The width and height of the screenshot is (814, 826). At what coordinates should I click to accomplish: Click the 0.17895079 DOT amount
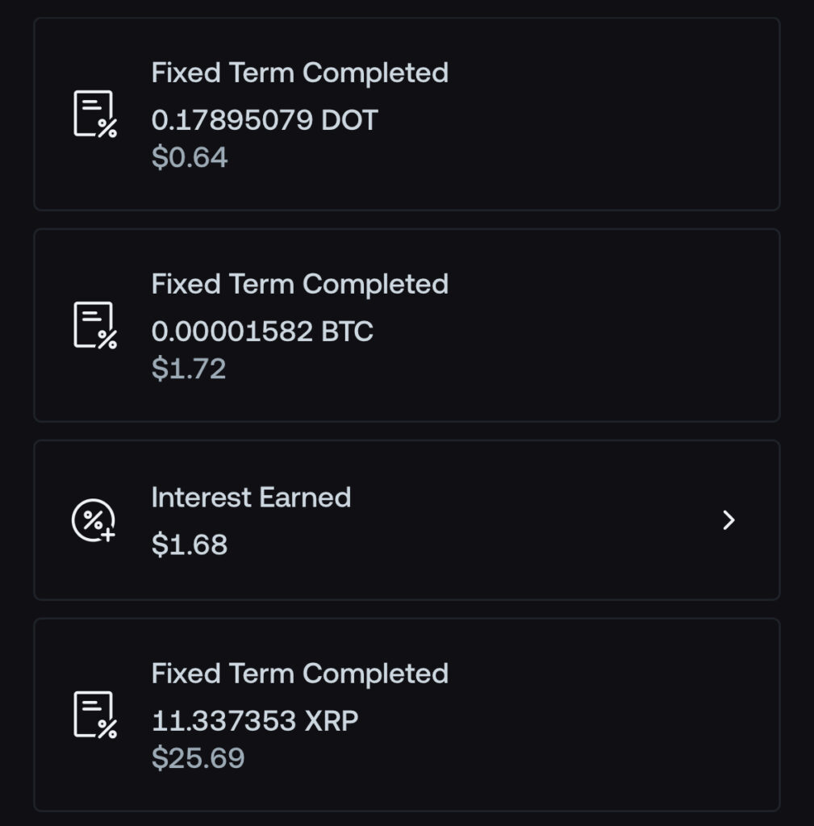[265, 120]
